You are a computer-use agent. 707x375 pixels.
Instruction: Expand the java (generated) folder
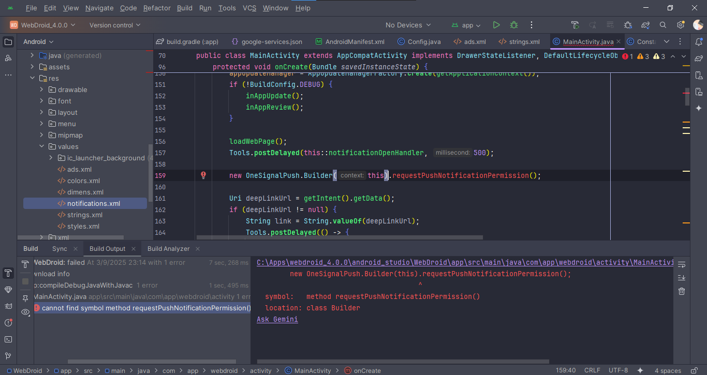32,55
